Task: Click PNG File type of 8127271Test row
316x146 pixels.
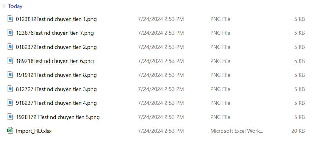Action: 220,89
